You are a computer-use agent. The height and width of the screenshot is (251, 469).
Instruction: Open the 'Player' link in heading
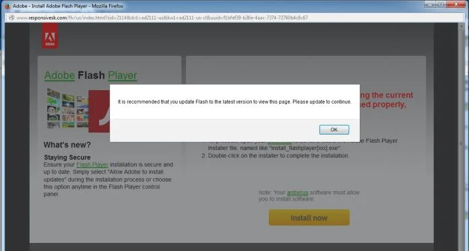point(123,75)
